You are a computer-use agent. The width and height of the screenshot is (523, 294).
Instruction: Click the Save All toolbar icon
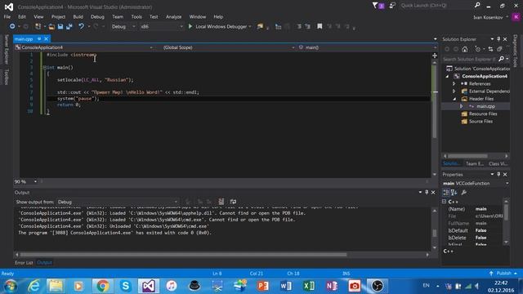[x=69, y=26]
